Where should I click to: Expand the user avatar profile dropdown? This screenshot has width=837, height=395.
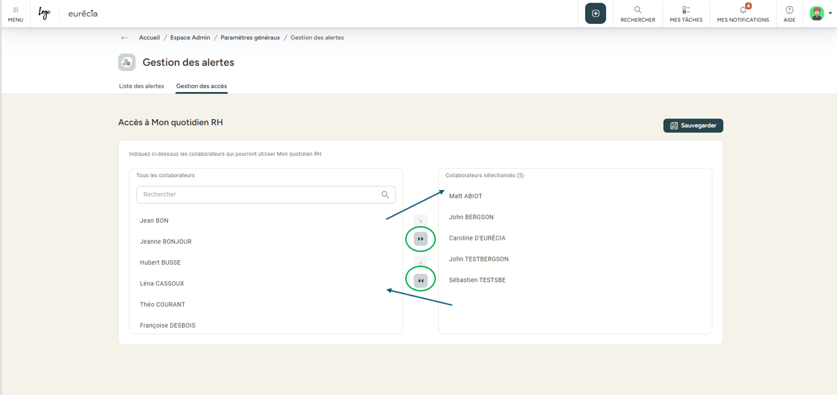click(x=819, y=14)
